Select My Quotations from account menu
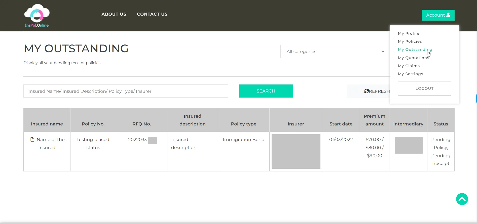477x223 pixels. (x=413, y=58)
